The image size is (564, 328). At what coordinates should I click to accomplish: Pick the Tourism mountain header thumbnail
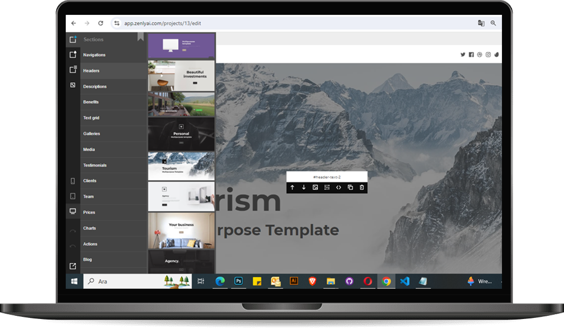pyautogui.click(x=181, y=166)
